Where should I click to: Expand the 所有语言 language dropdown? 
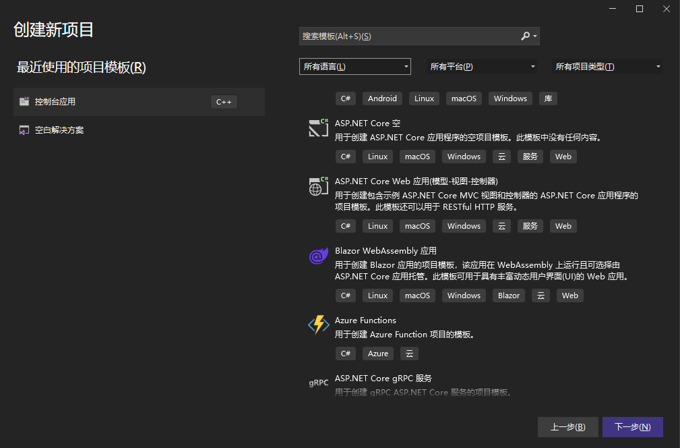354,66
